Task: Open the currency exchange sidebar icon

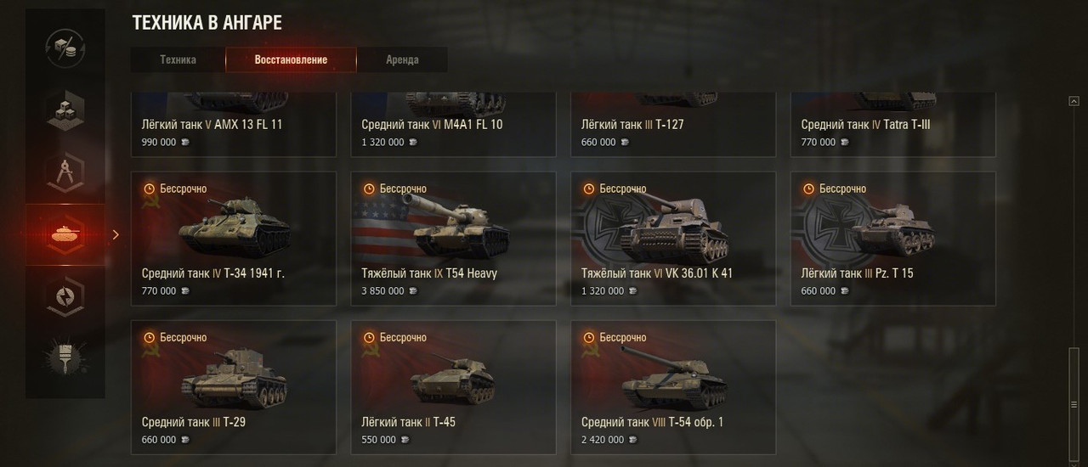Action: pyautogui.click(x=65, y=48)
